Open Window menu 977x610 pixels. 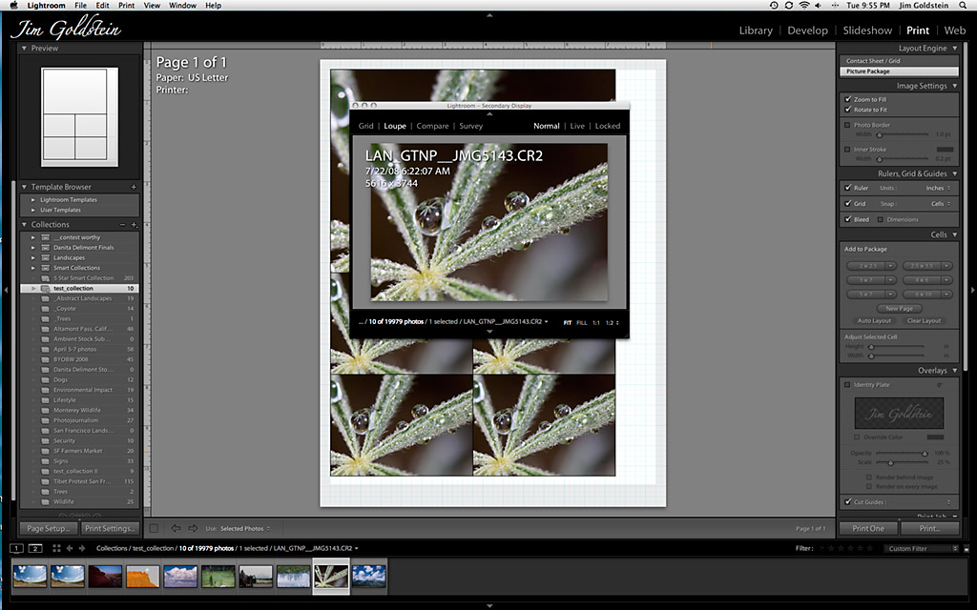[x=182, y=5]
